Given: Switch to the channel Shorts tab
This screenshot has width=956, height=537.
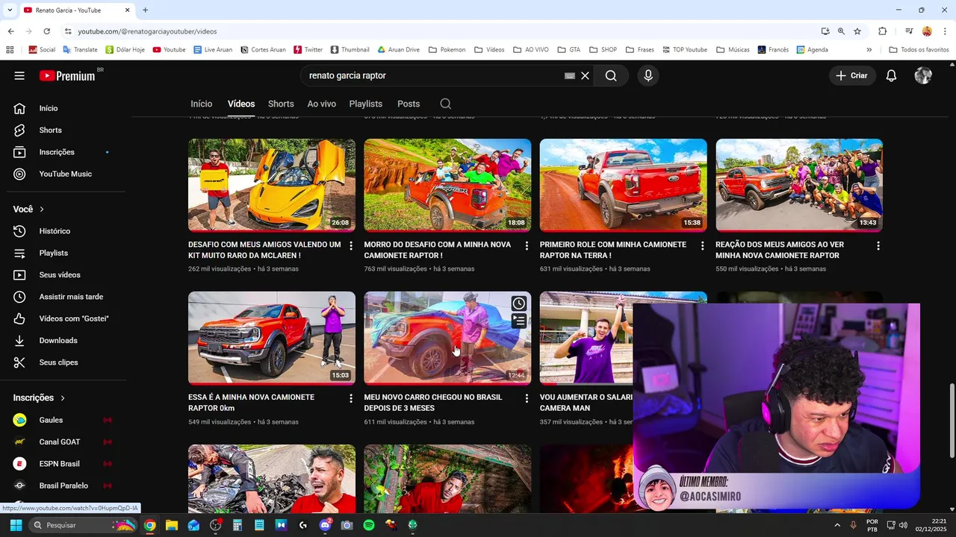Looking at the screenshot, I should point(281,104).
